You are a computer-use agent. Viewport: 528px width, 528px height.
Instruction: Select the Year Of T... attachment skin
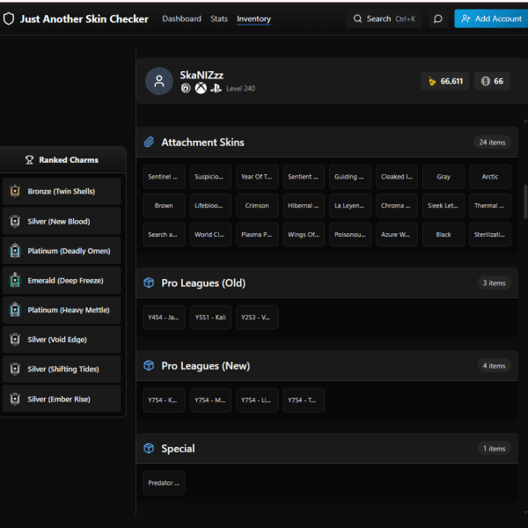[x=257, y=177]
